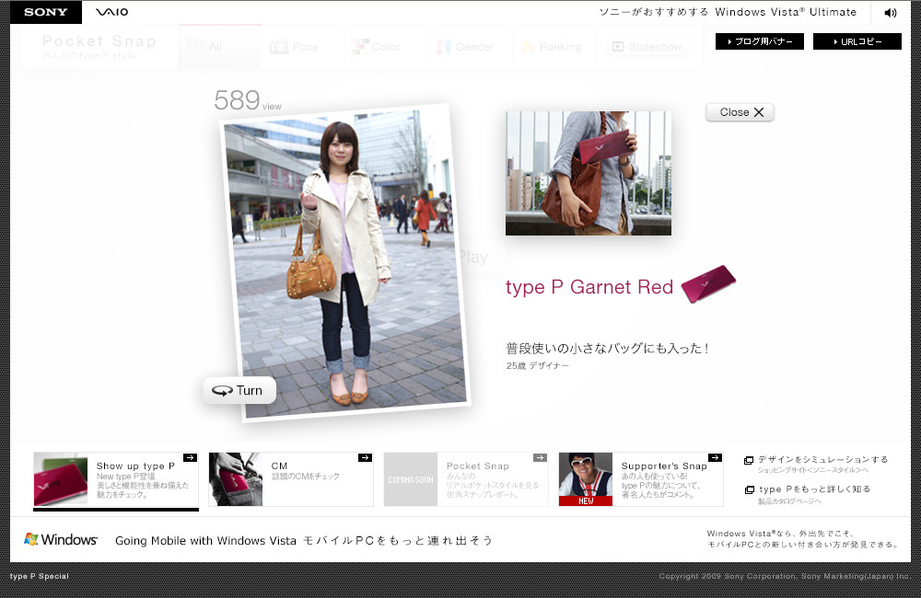Click the faded Play control
This screenshot has width=921, height=598.
(472, 257)
